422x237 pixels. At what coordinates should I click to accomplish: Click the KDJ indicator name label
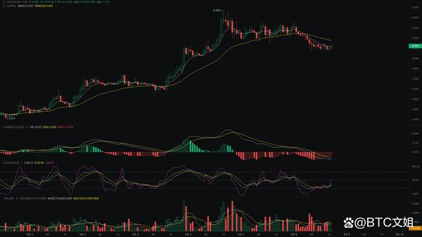(x=11, y=163)
